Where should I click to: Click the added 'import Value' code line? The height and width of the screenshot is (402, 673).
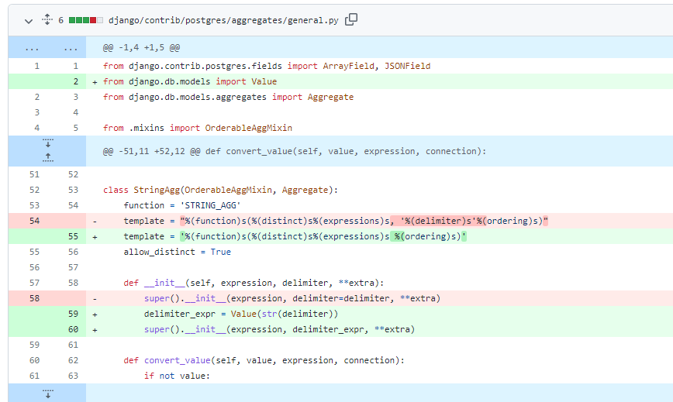tap(190, 81)
